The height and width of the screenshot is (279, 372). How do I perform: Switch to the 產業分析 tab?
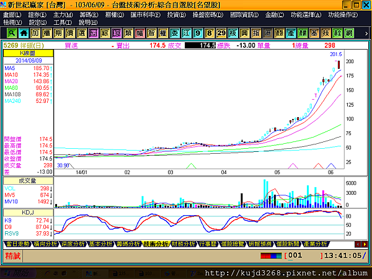(315, 244)
